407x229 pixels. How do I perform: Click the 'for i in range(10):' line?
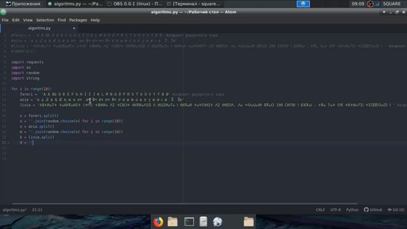tap(31, 89)
